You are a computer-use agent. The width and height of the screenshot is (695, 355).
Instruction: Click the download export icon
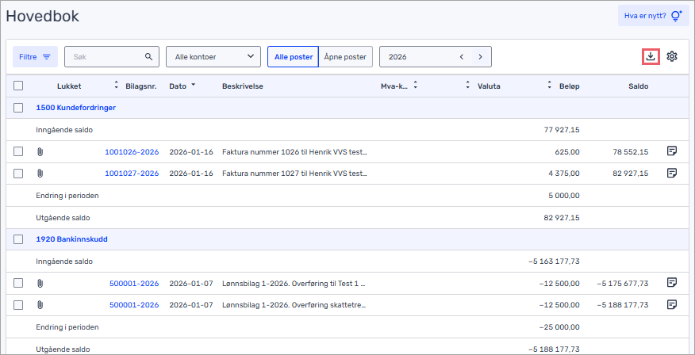tap(651, 56)
